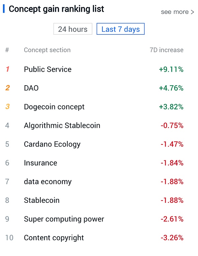Click the rank 1 number icon

[x=7, y=69]
